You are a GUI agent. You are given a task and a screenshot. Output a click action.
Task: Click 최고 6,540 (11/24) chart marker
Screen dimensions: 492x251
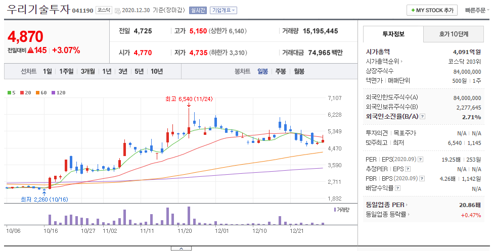[x=189, y=99]
